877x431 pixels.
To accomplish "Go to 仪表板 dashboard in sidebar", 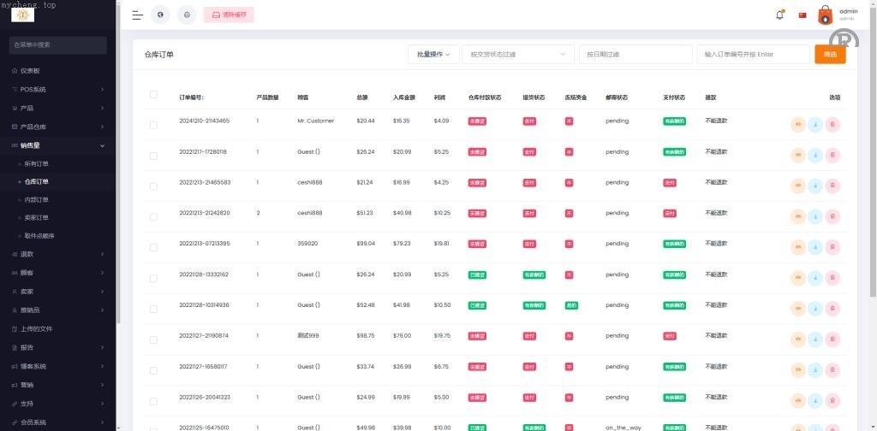I will [30, 70].
